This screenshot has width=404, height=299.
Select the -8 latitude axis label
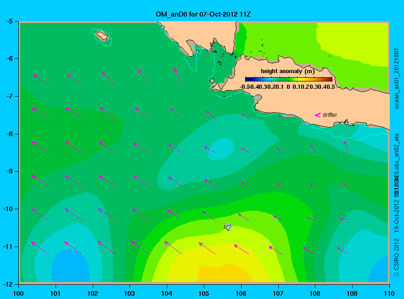coord(10,134)
